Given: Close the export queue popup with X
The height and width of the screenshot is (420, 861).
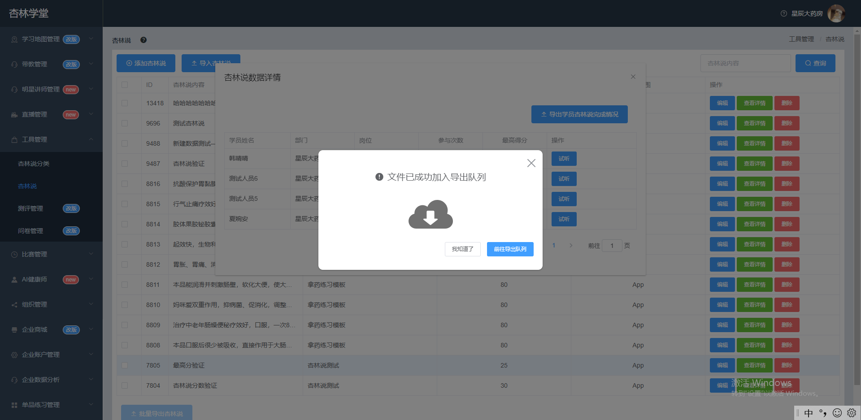Looking at the screenshot, I should (x=531, y=163).
